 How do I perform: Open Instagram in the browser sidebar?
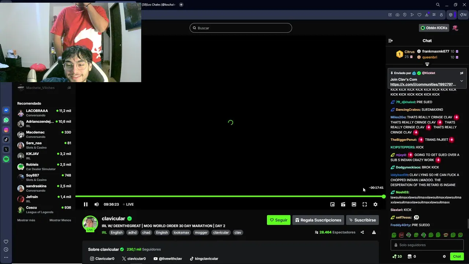(6, 130)
